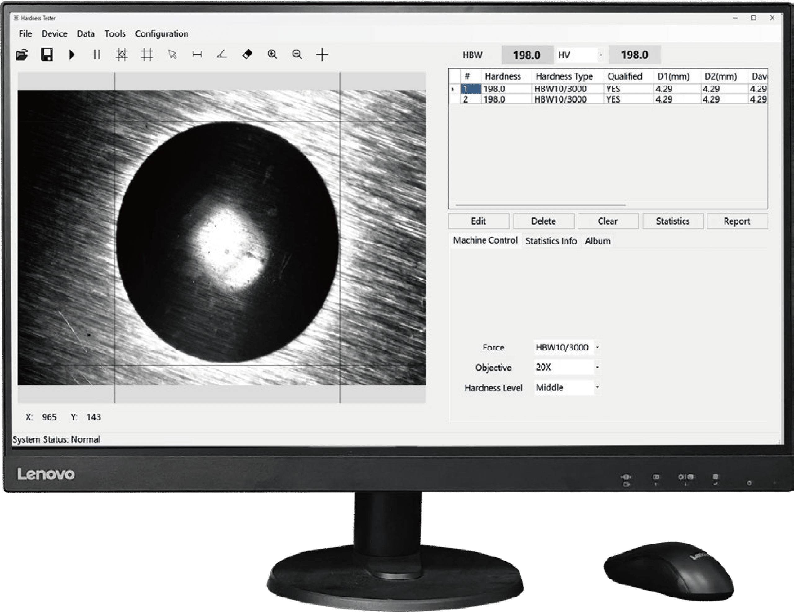Start the measurement with the Play icon
Image resolution: width=794 pixels, height=612 pixels.
point(72,54)
